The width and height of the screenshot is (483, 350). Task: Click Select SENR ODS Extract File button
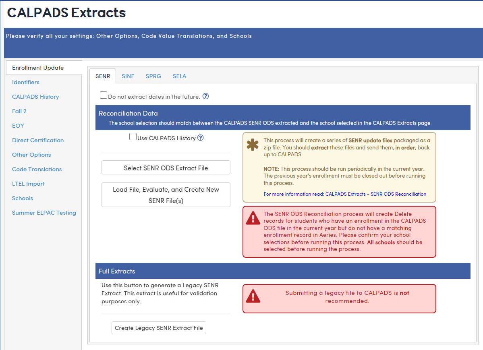coord(166,168)
